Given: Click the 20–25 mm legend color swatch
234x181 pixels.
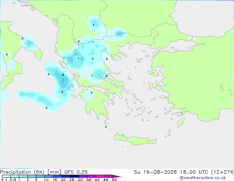Looking at the screenshot, I should (x=66, y=176).
